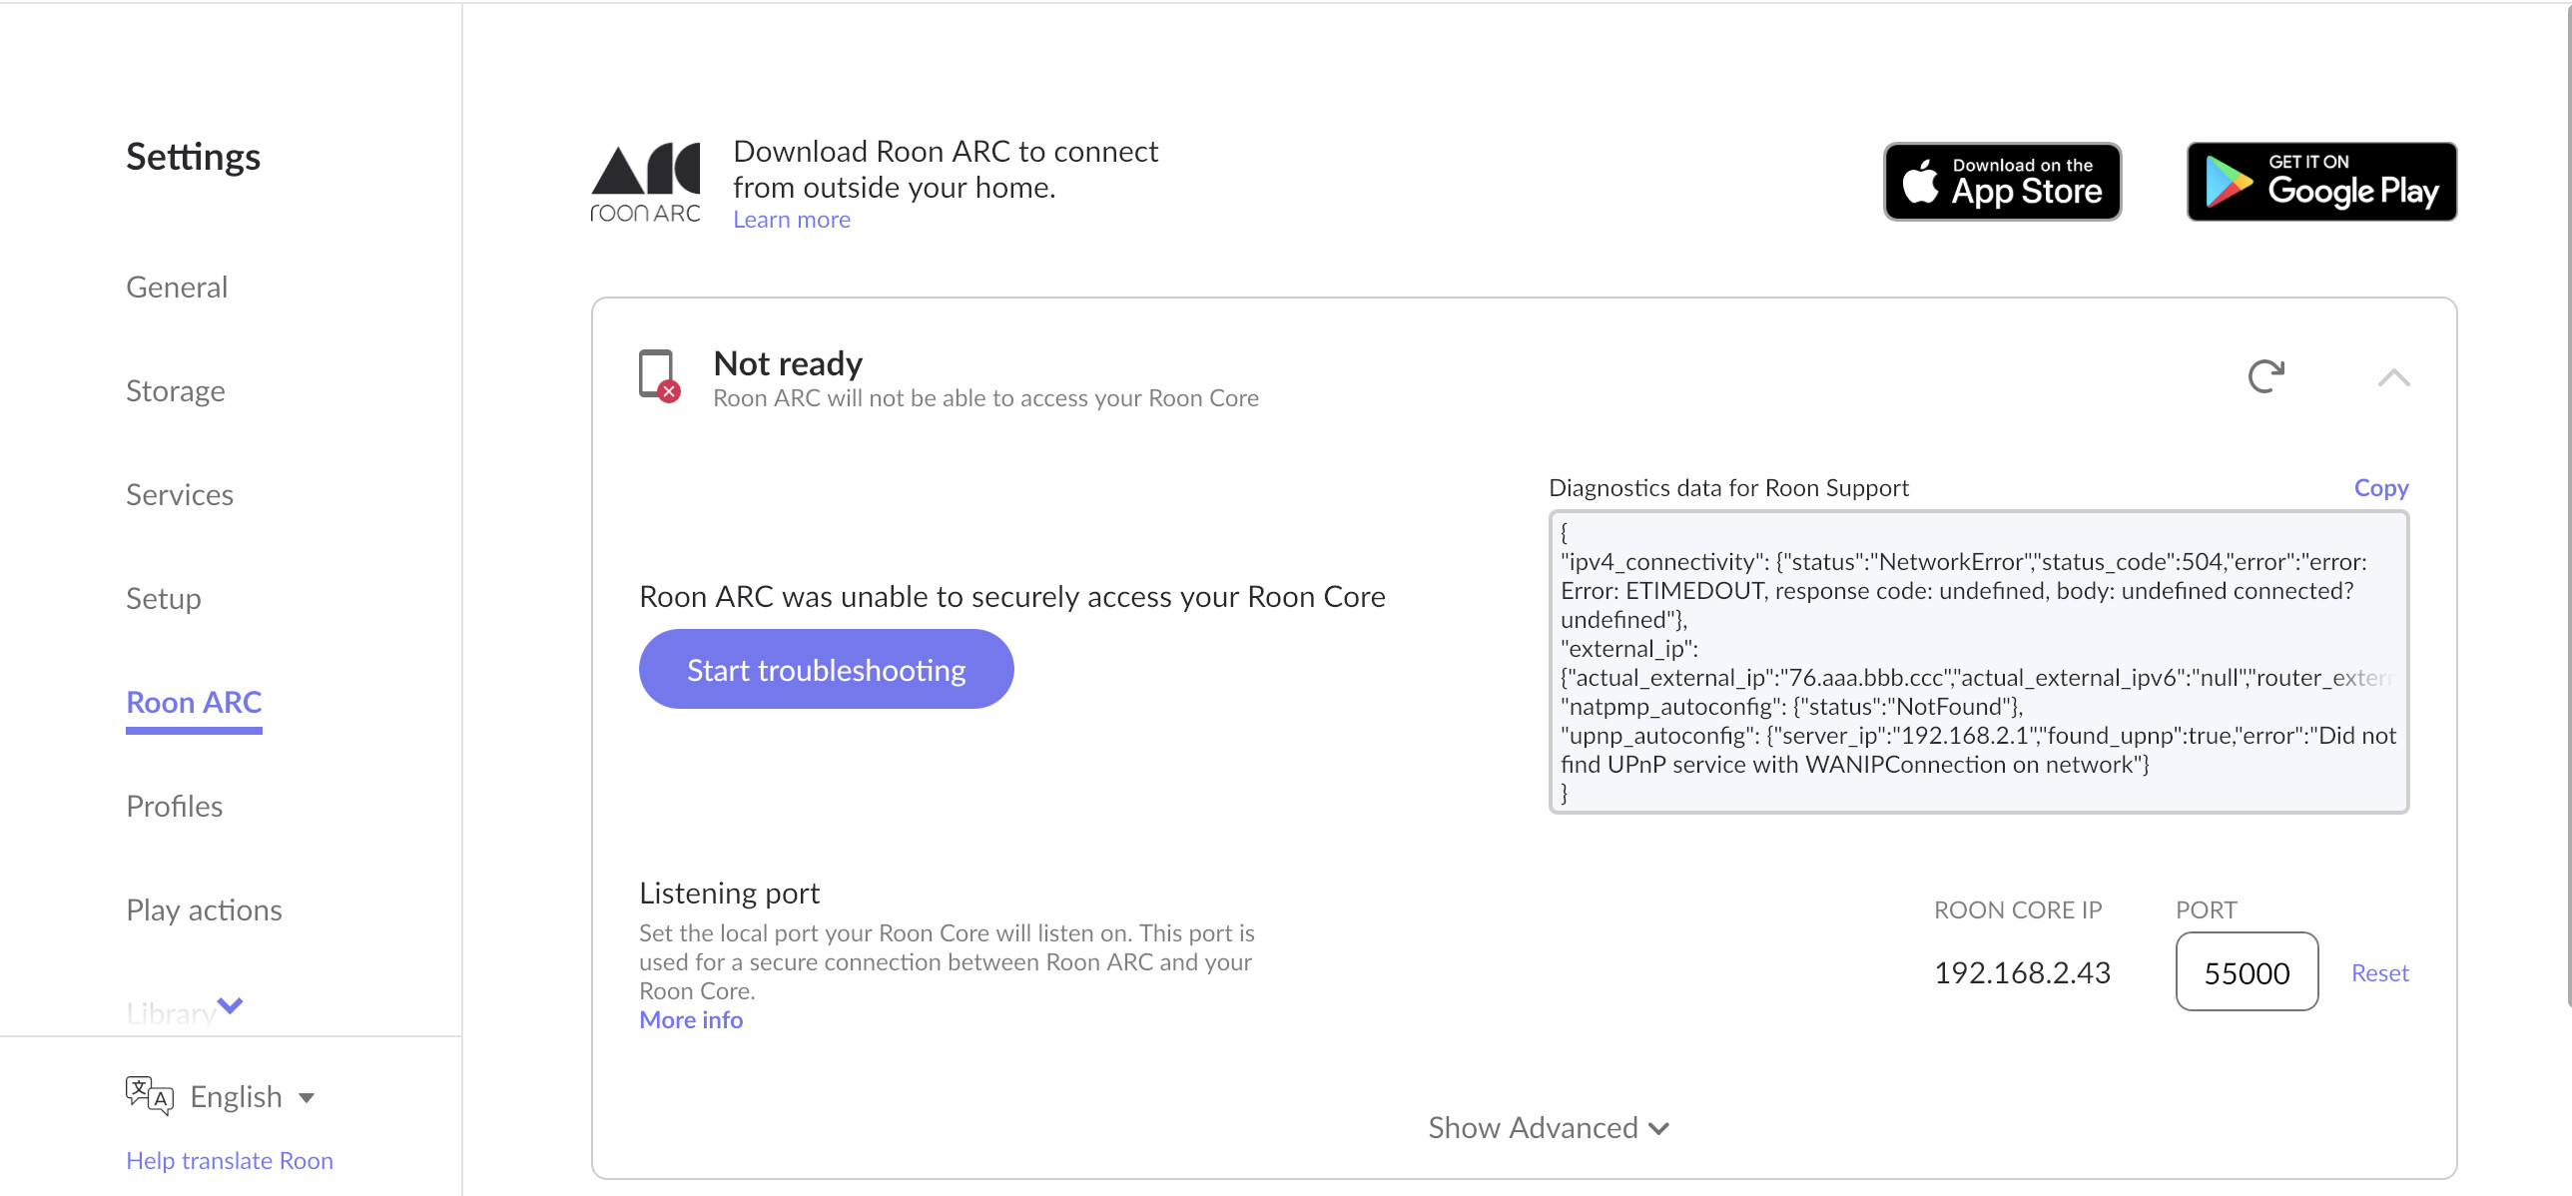
Task: Go to Storage settings
Action: tap(176, 391)
